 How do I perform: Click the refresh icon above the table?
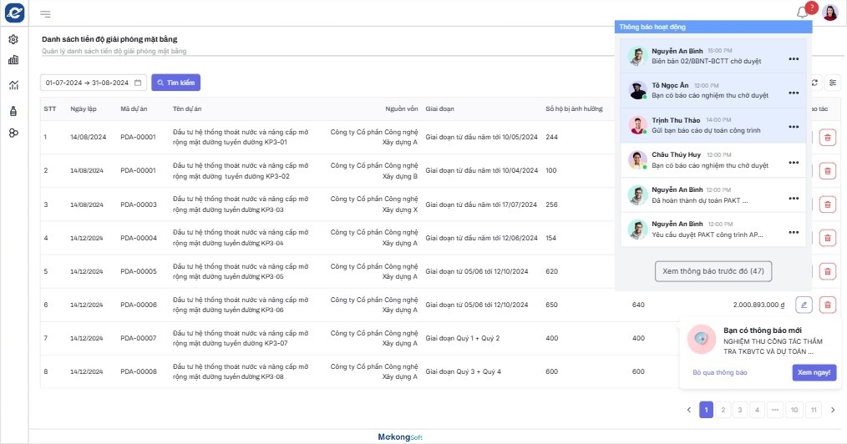coord(815,83)
